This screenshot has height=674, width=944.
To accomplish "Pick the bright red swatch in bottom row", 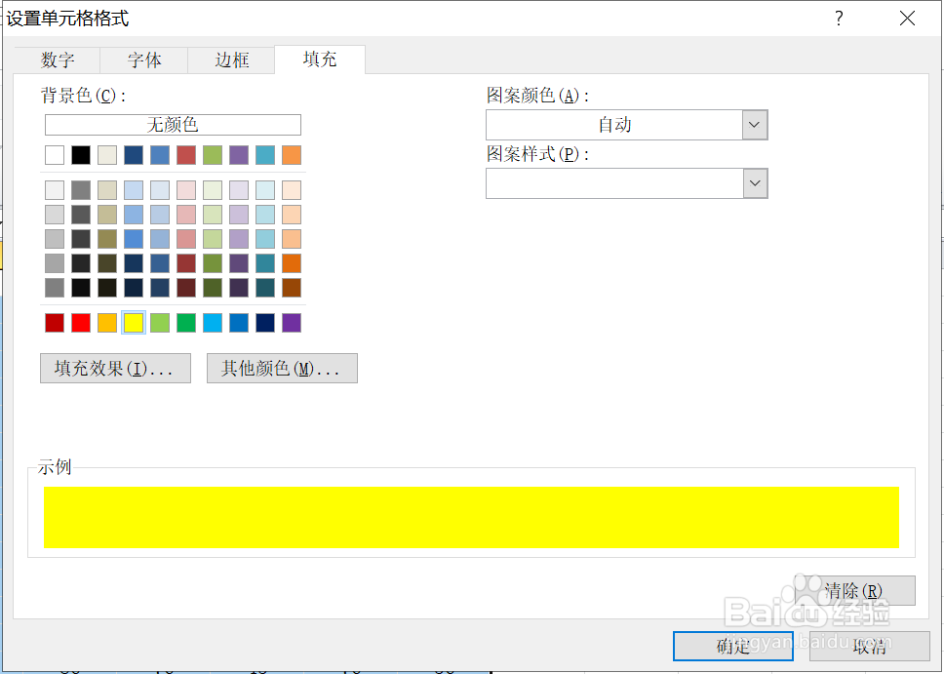I will coord(80,322).
